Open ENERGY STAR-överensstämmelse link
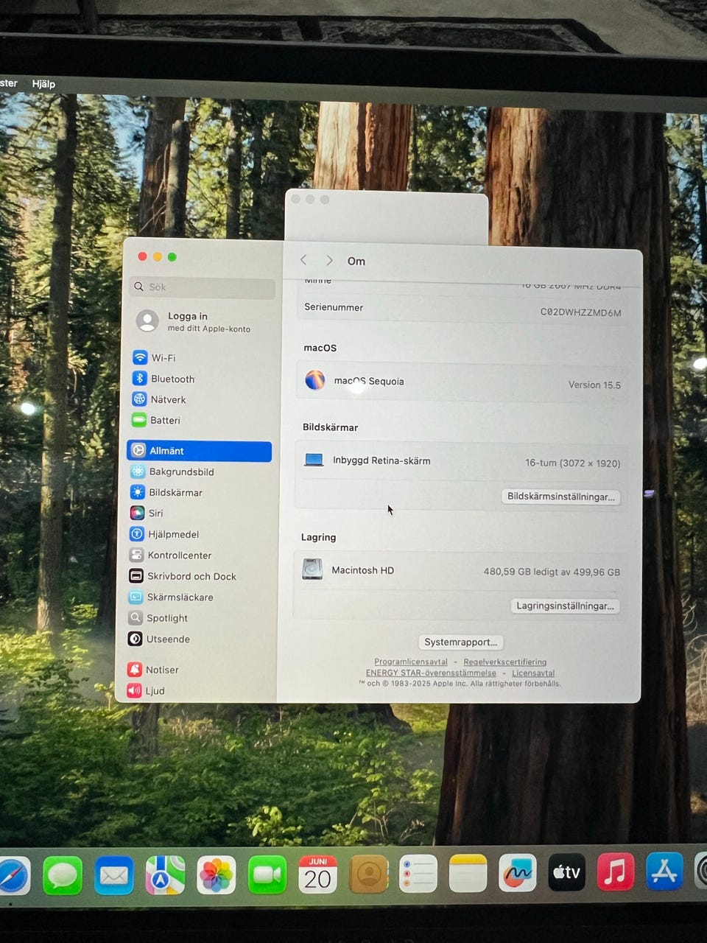707x943 pixels. tap(431, 673)
